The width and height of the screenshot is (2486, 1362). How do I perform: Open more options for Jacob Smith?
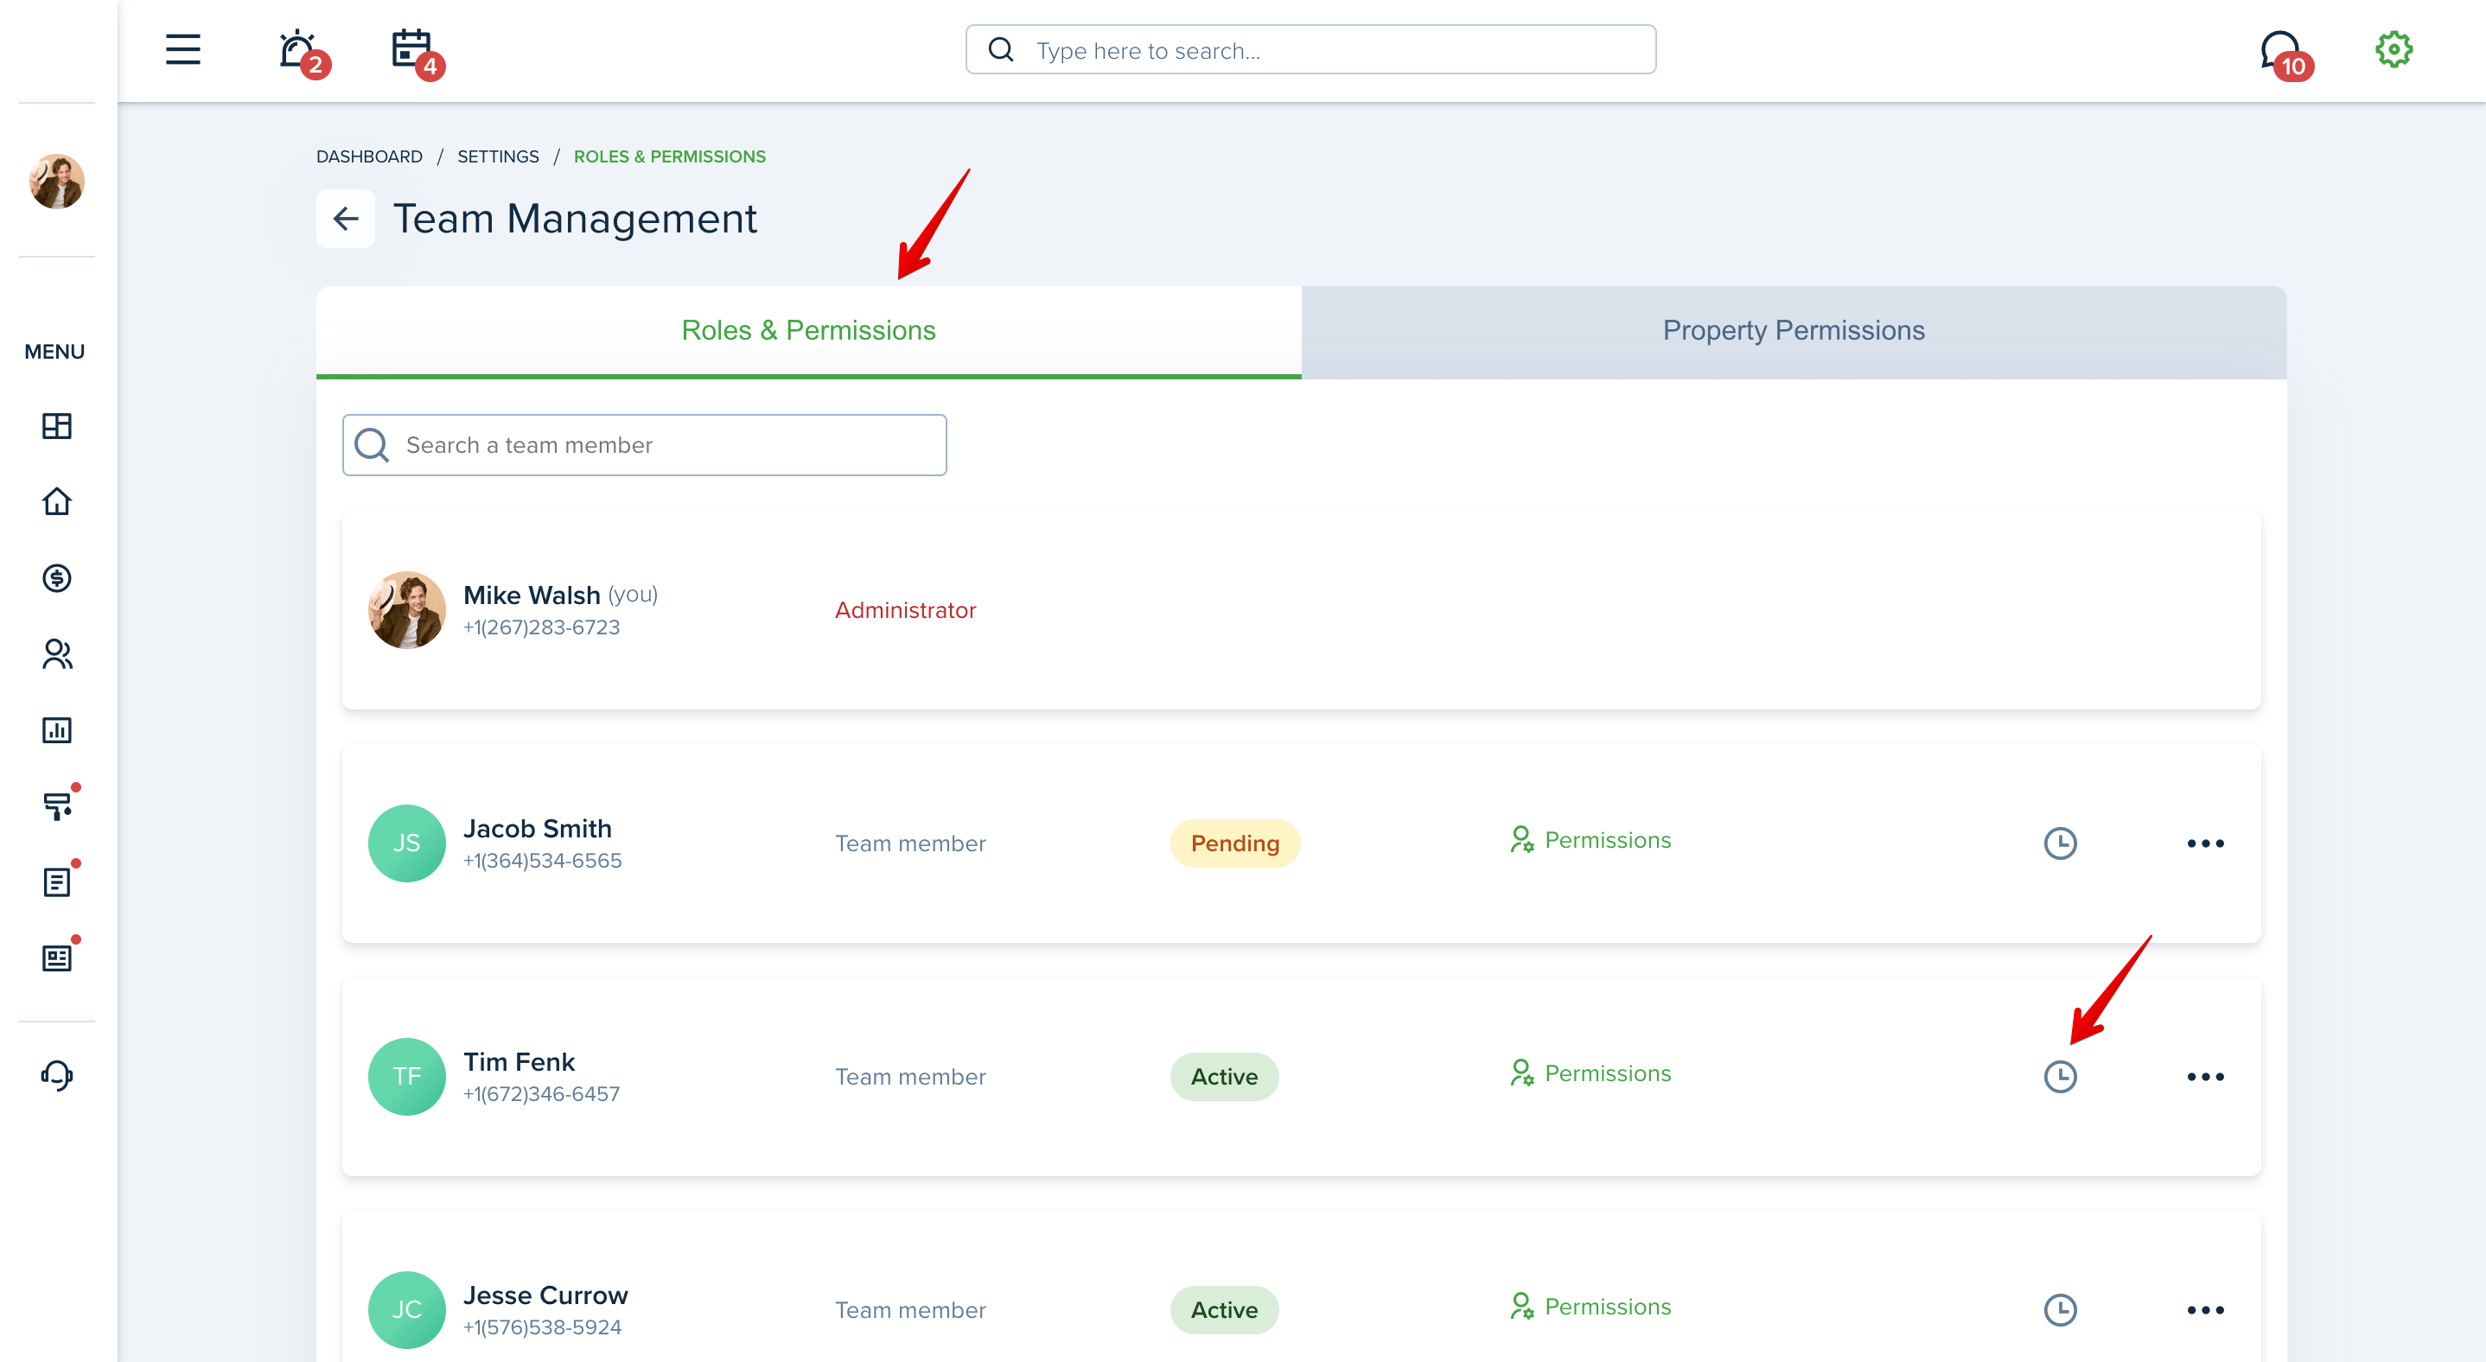coord(2206,843)
